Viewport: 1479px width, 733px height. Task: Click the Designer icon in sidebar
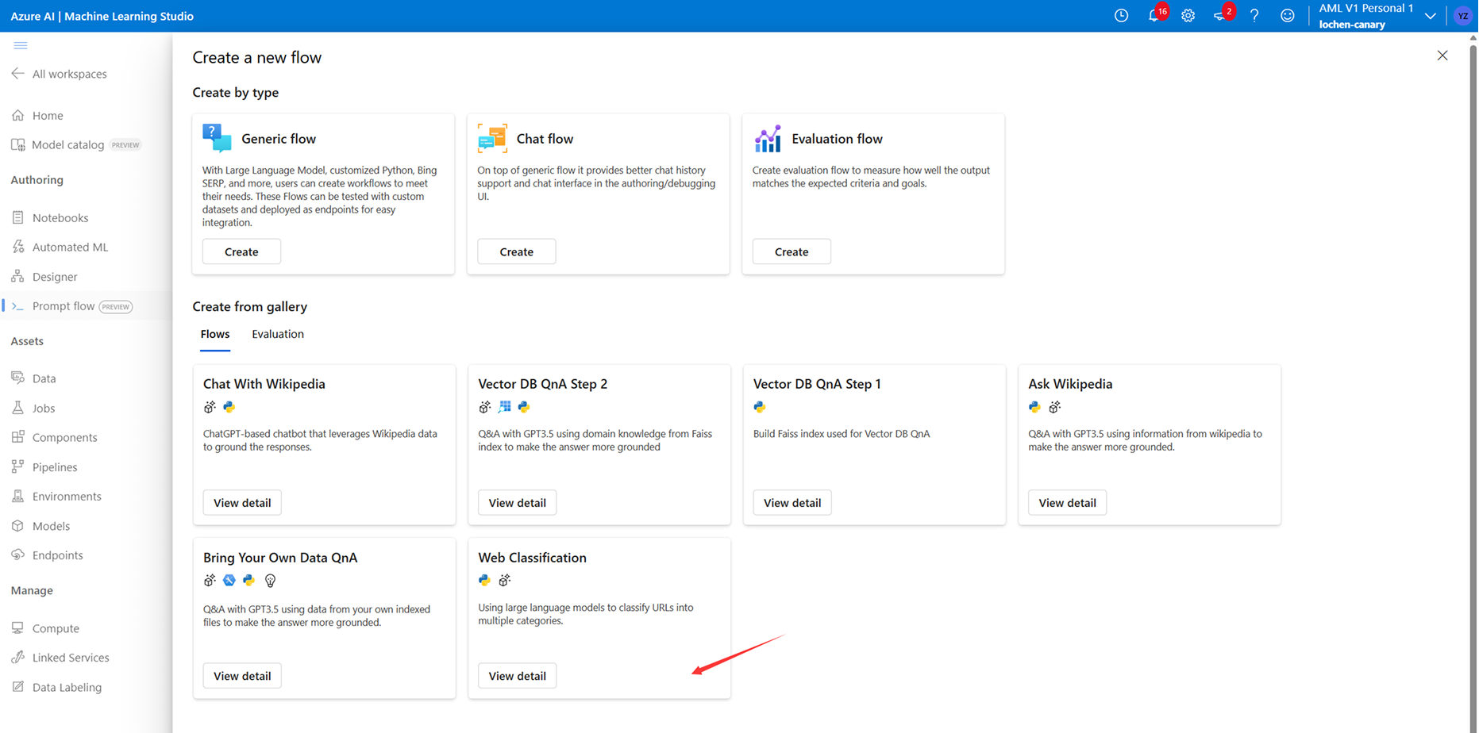point(17,276)
